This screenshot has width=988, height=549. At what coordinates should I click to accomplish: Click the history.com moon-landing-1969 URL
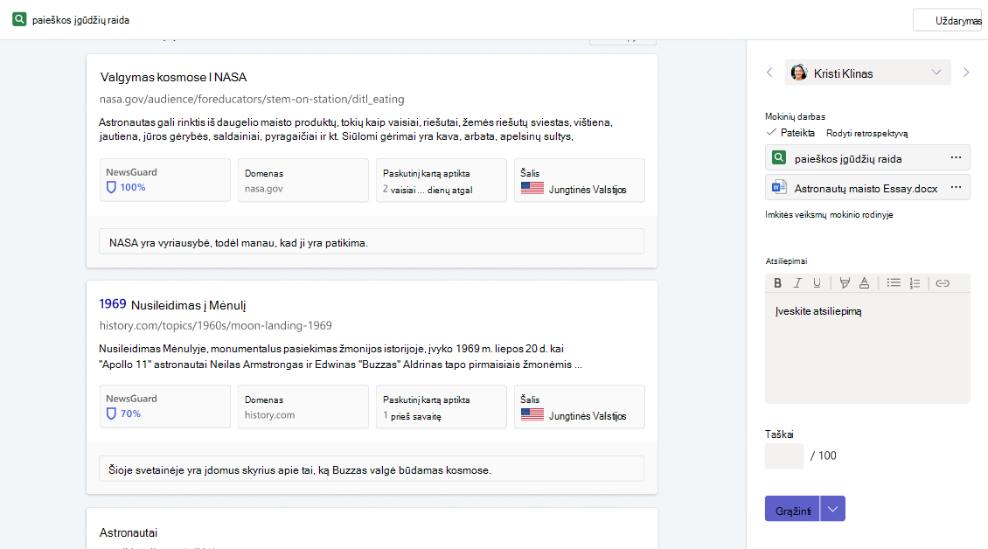[x=215, y=325]
